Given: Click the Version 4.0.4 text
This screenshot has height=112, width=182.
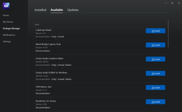Looking at the screenshot, I should (x=41, y=47).
